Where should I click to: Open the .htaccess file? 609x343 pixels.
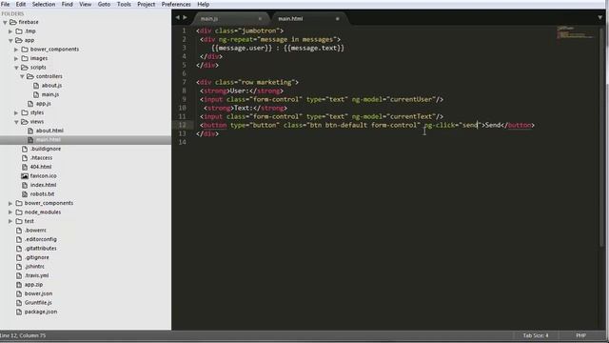pyautogui.click(x=41, y=158)
